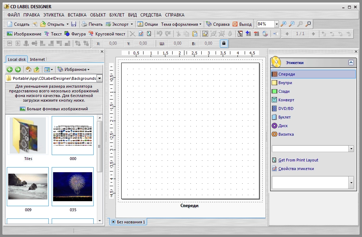
Task: Open the СРЕДСТВА menu
Action: 151,15
